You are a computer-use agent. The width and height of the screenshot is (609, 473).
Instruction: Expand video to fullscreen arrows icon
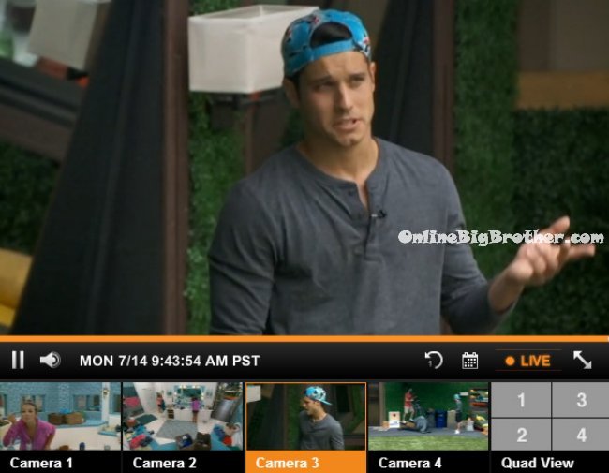click(x=583, y=360)
